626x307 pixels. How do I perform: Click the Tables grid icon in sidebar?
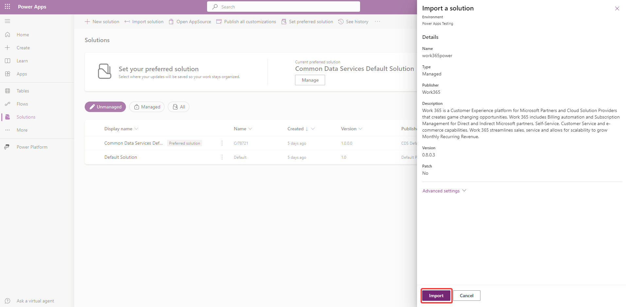pyautogui.click(x=8, y=91)
